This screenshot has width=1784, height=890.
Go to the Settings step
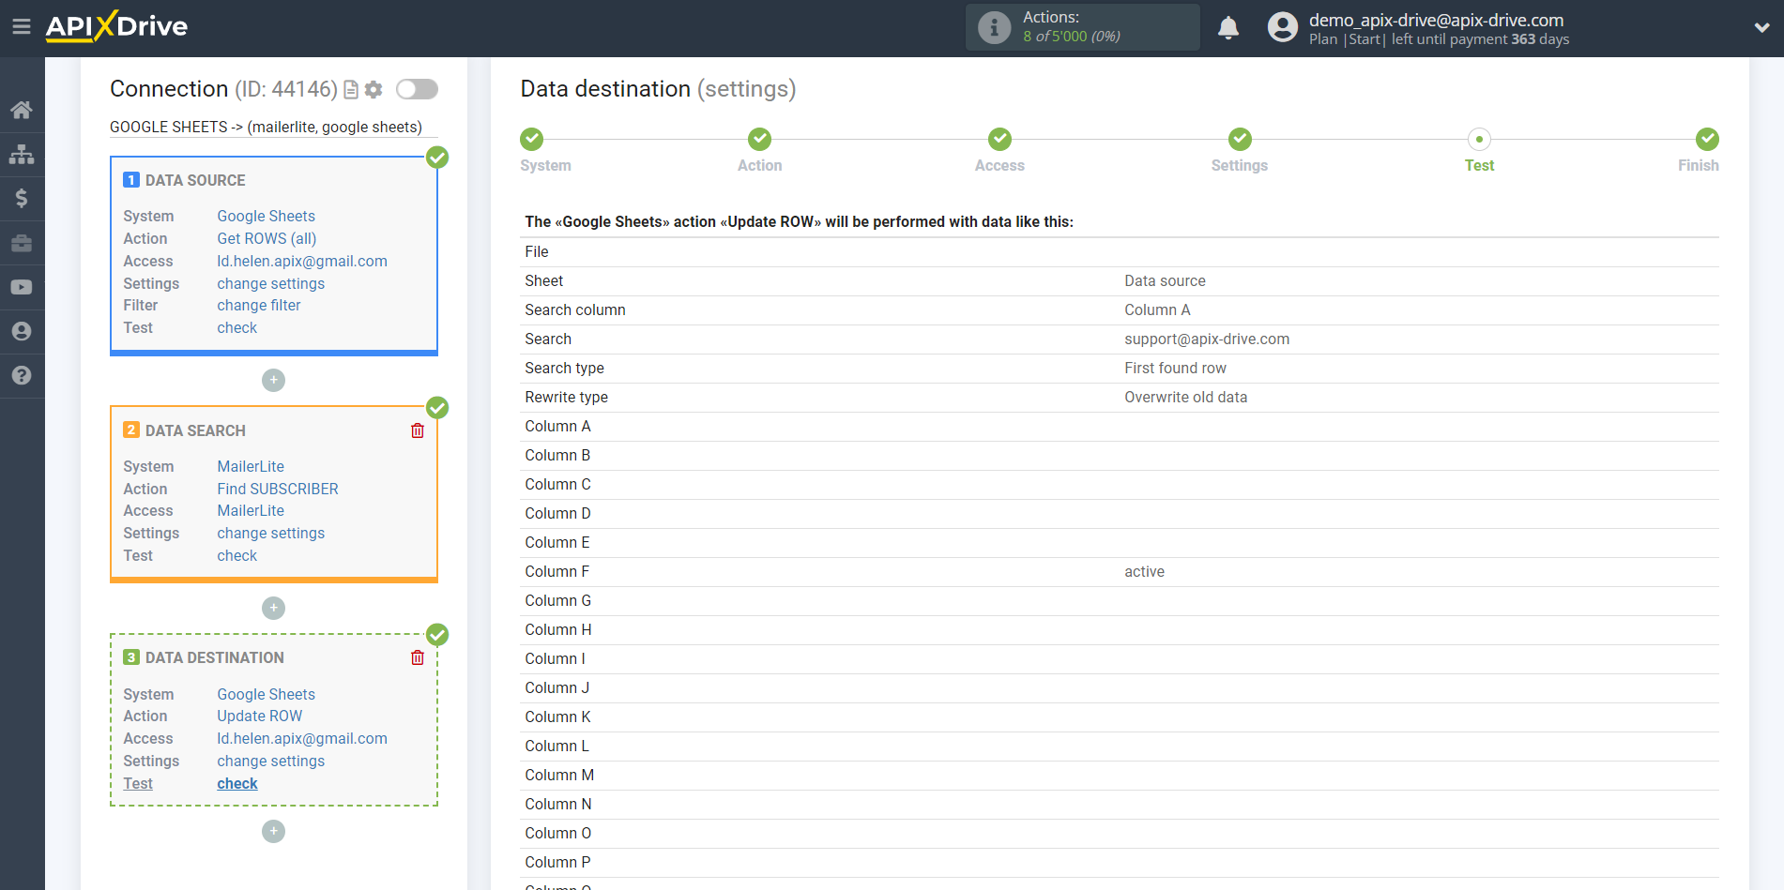coord(1240,139)
